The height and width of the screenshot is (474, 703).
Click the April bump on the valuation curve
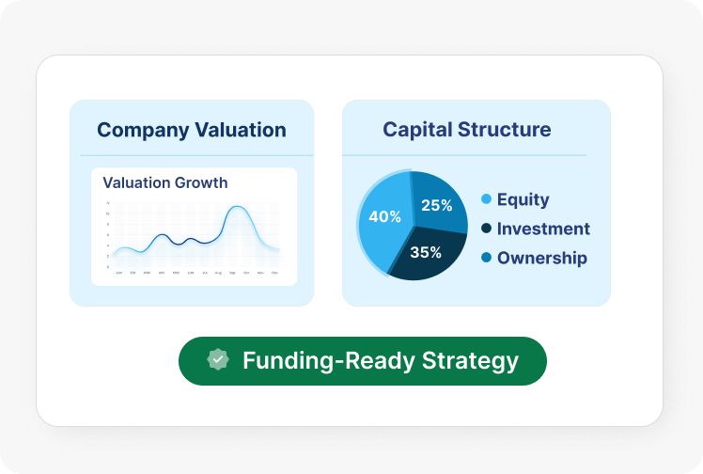(x=162, y=235)
